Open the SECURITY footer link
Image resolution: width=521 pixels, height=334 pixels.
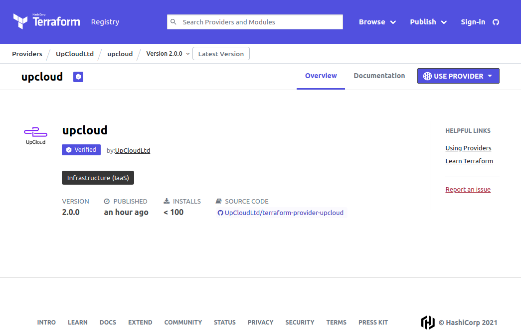[x=300, y=323]
